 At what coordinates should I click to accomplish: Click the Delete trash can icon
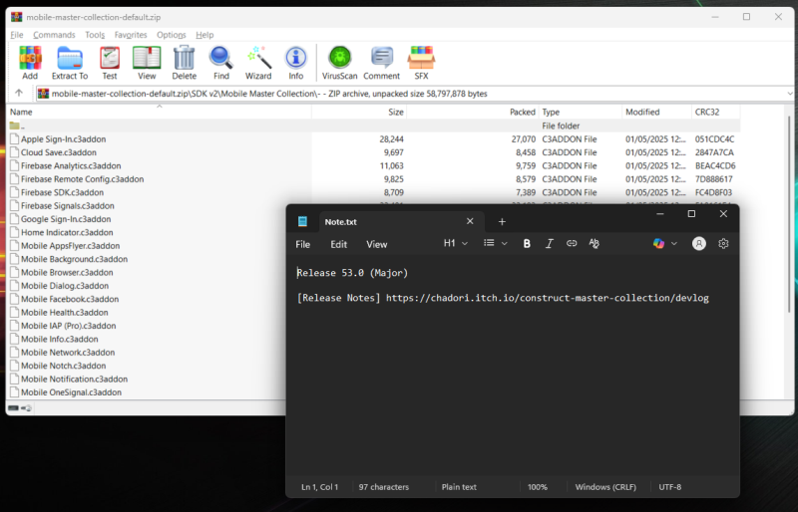184,63
